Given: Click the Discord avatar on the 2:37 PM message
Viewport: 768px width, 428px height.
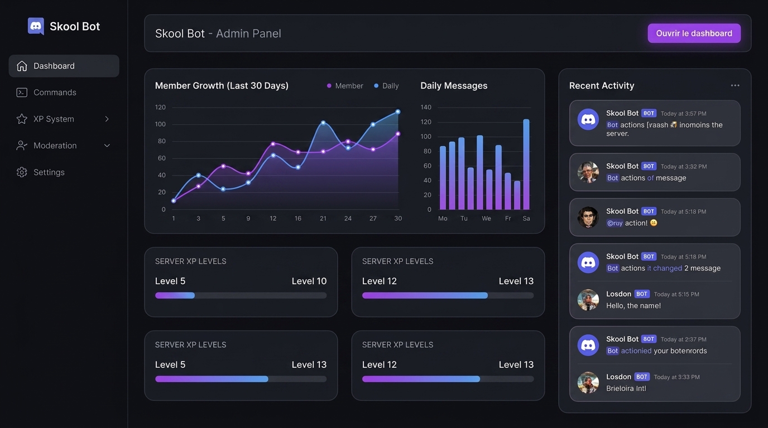Looking at the screenshot, I should coord(588,345).
